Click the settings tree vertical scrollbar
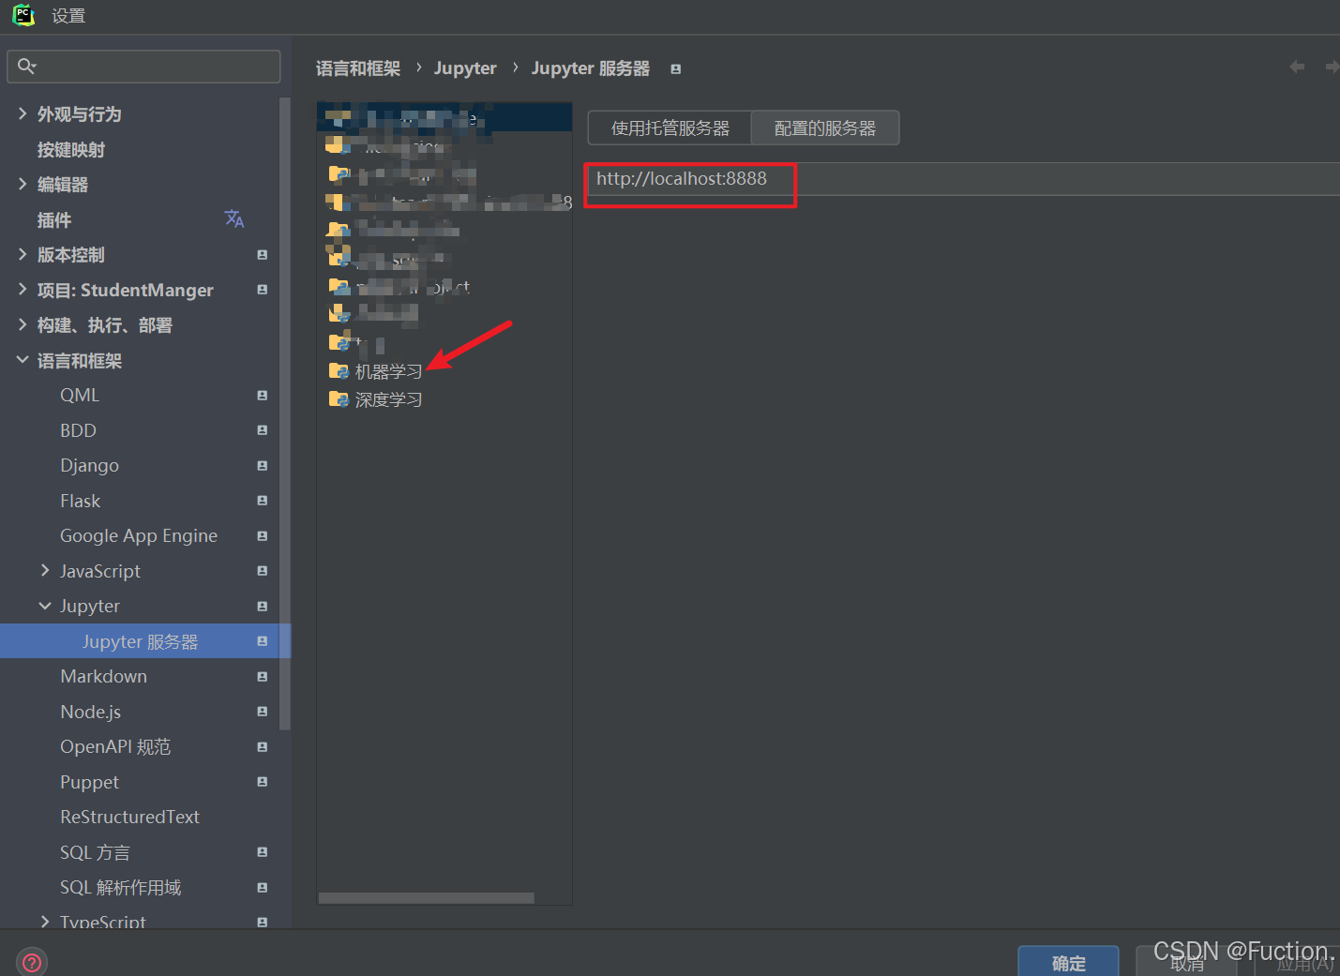 pyautogui.click(x=285, y=413)
